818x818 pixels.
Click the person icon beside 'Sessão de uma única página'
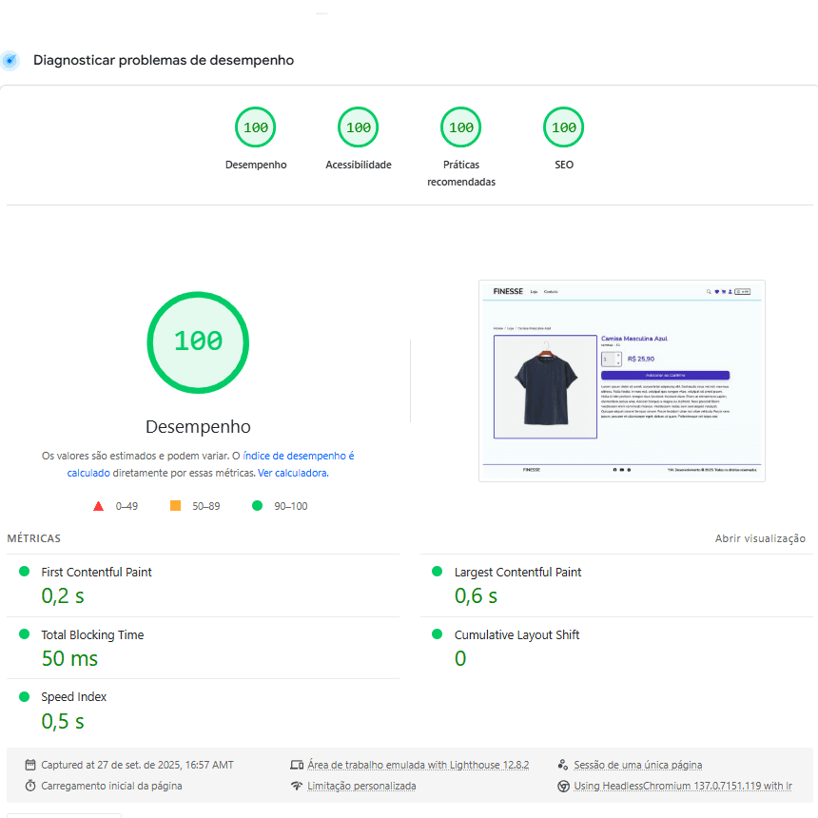coord(564,765)
